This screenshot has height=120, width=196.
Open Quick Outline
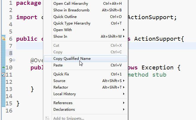65,17
